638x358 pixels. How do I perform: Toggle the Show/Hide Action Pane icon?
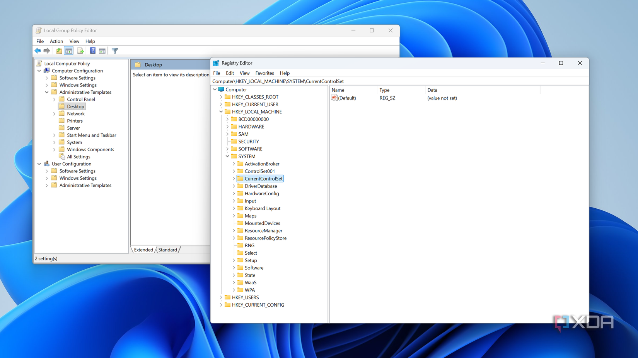pos(102,51)
